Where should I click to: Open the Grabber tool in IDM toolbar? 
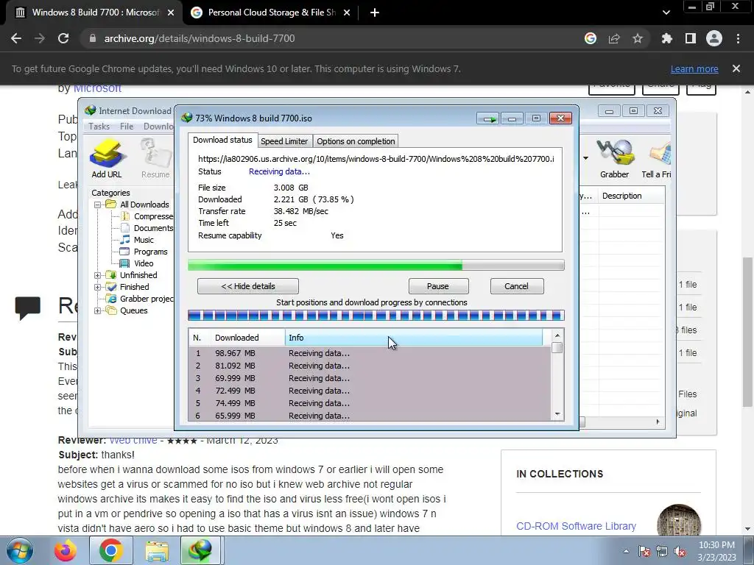[615, 159]
